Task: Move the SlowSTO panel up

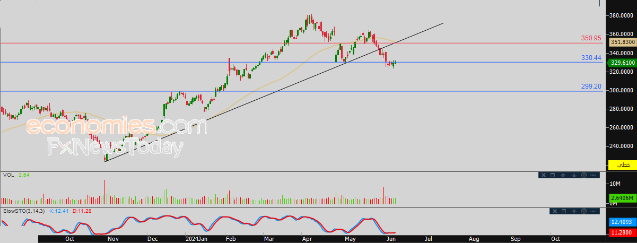Action: pyautogui.click(x=574, y=211)
